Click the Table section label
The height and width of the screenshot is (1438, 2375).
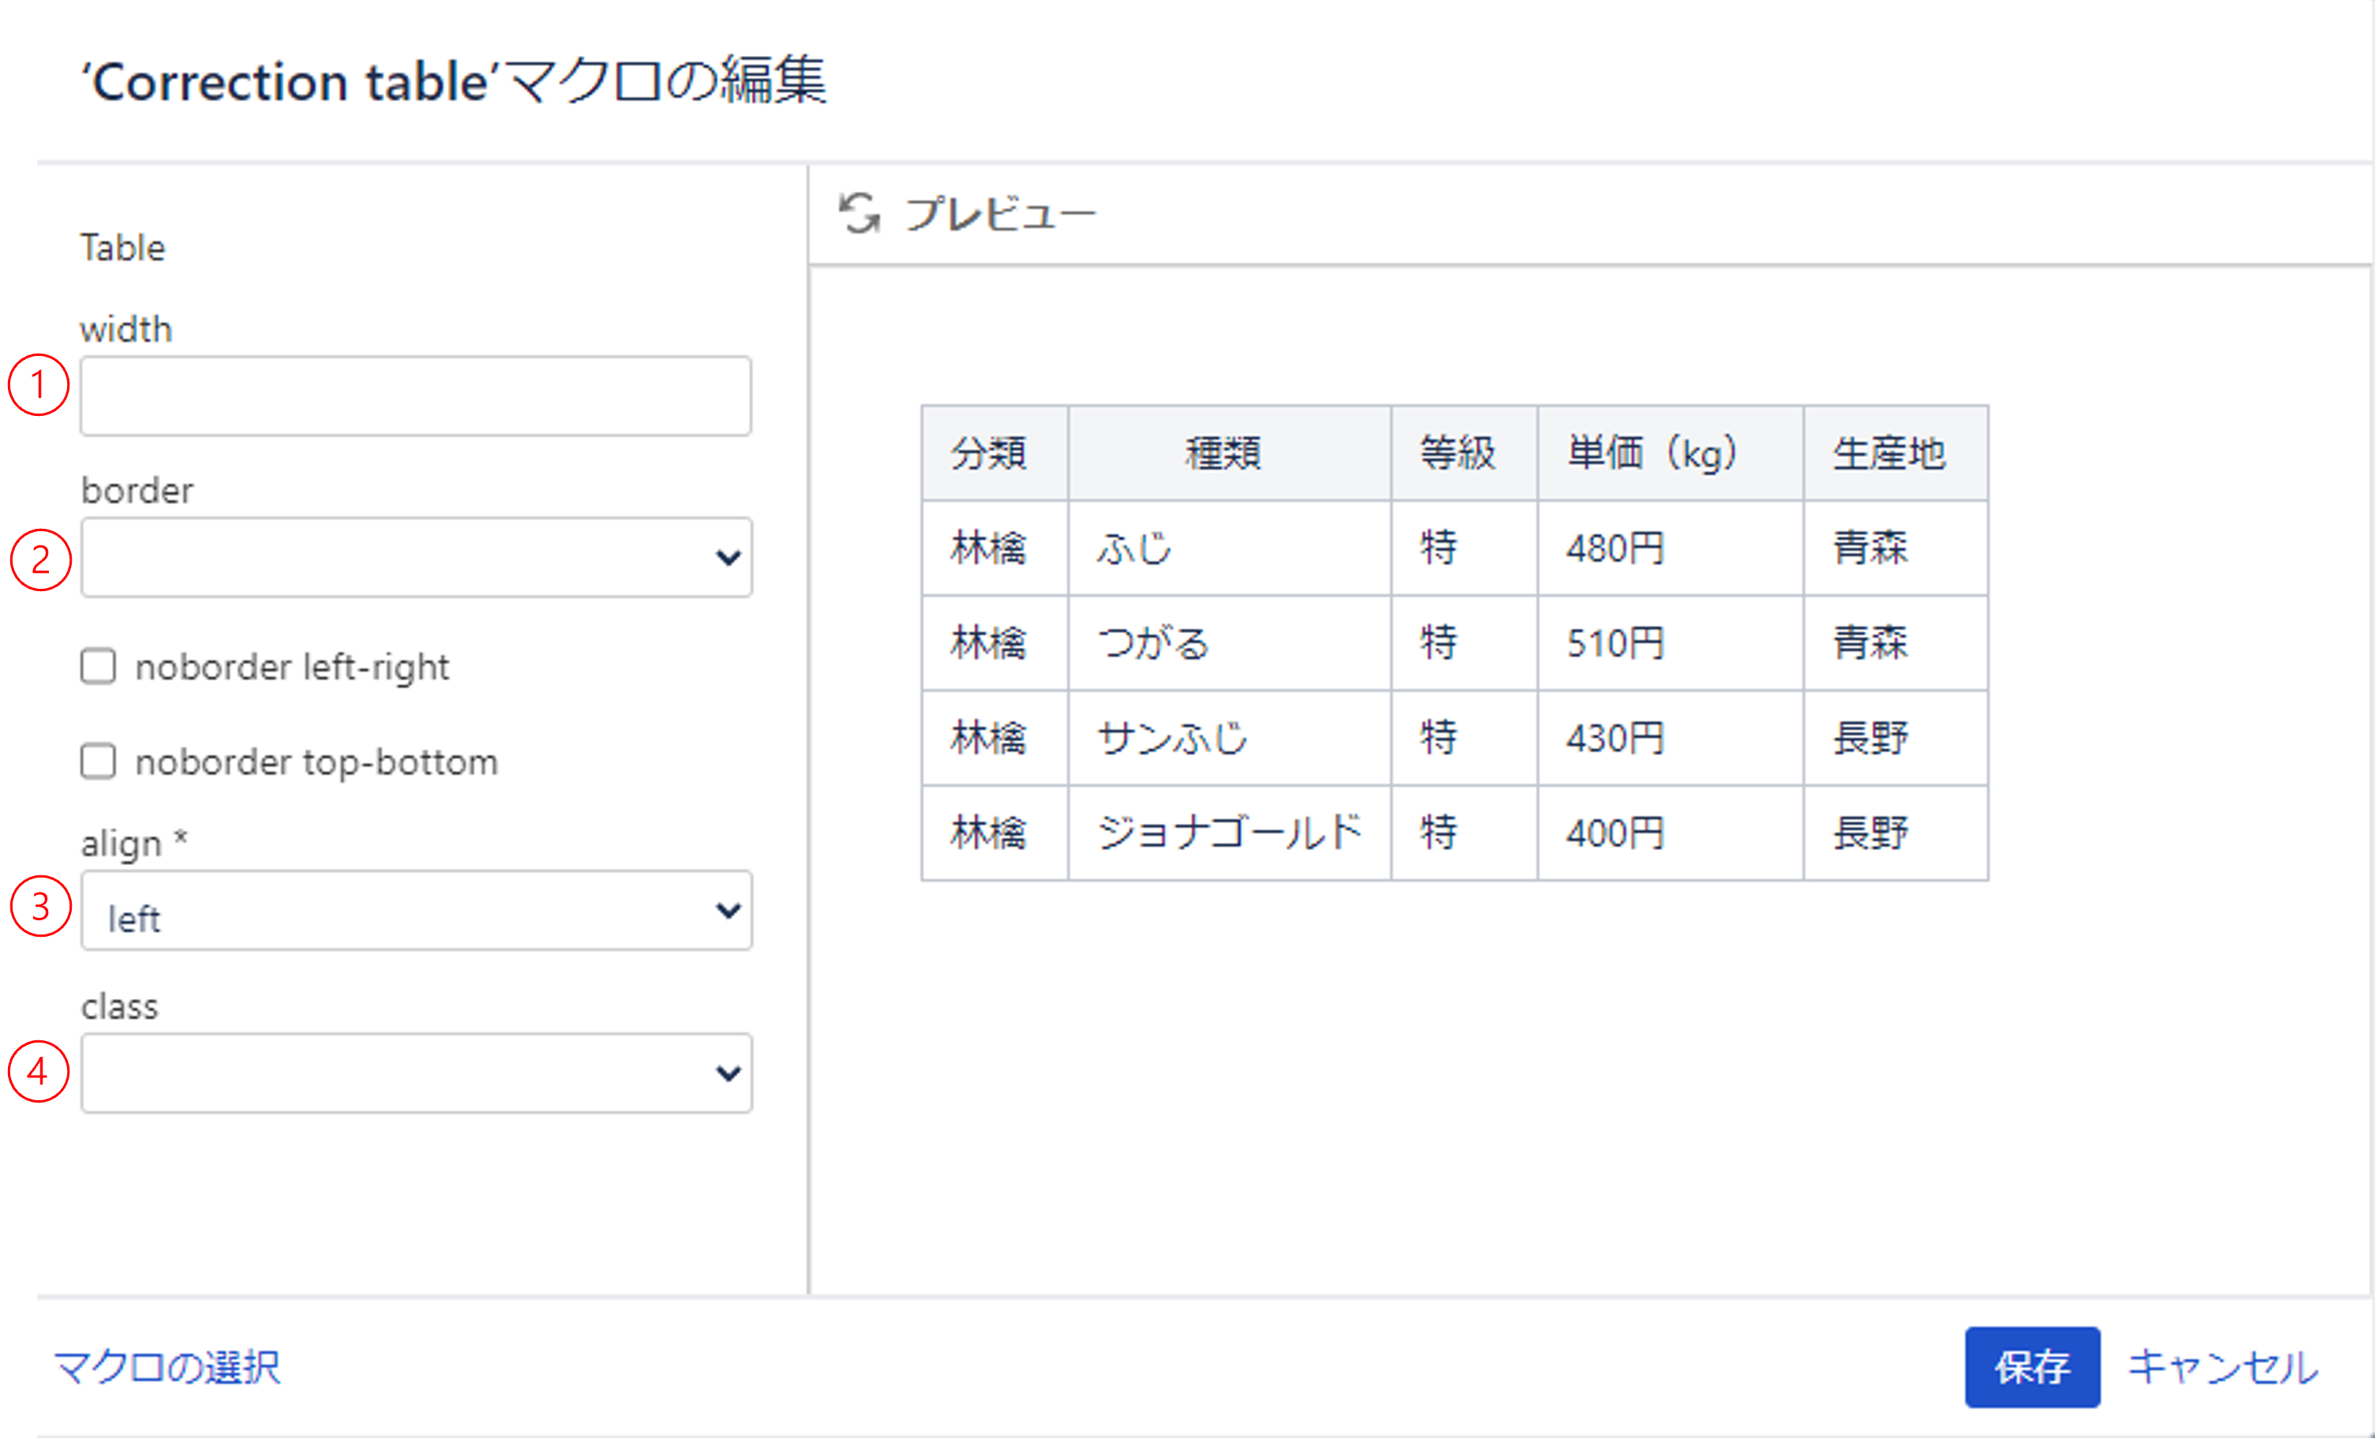122,248
